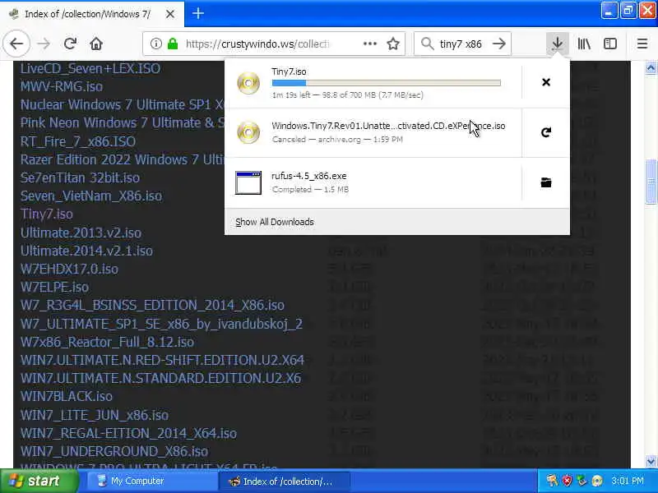The height and width of the screenshot is (493, 658).
Task: Open the WIN7_REGAL-EITION_2014_X64.iso link
Action: click(128, 433)
